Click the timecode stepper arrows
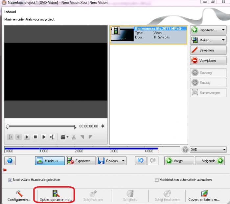This screenshot has height=204, width=230. 103,126
